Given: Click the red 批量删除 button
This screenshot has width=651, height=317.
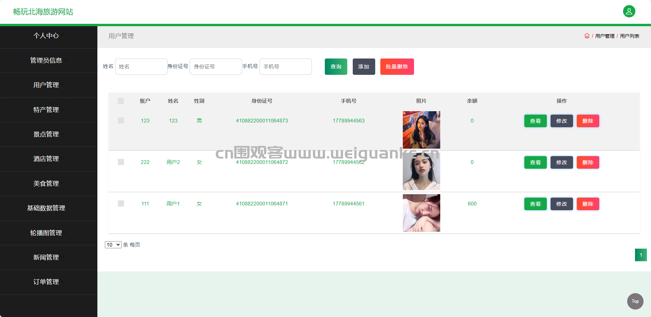Looking at the screenshot, I should coord(397,67).
